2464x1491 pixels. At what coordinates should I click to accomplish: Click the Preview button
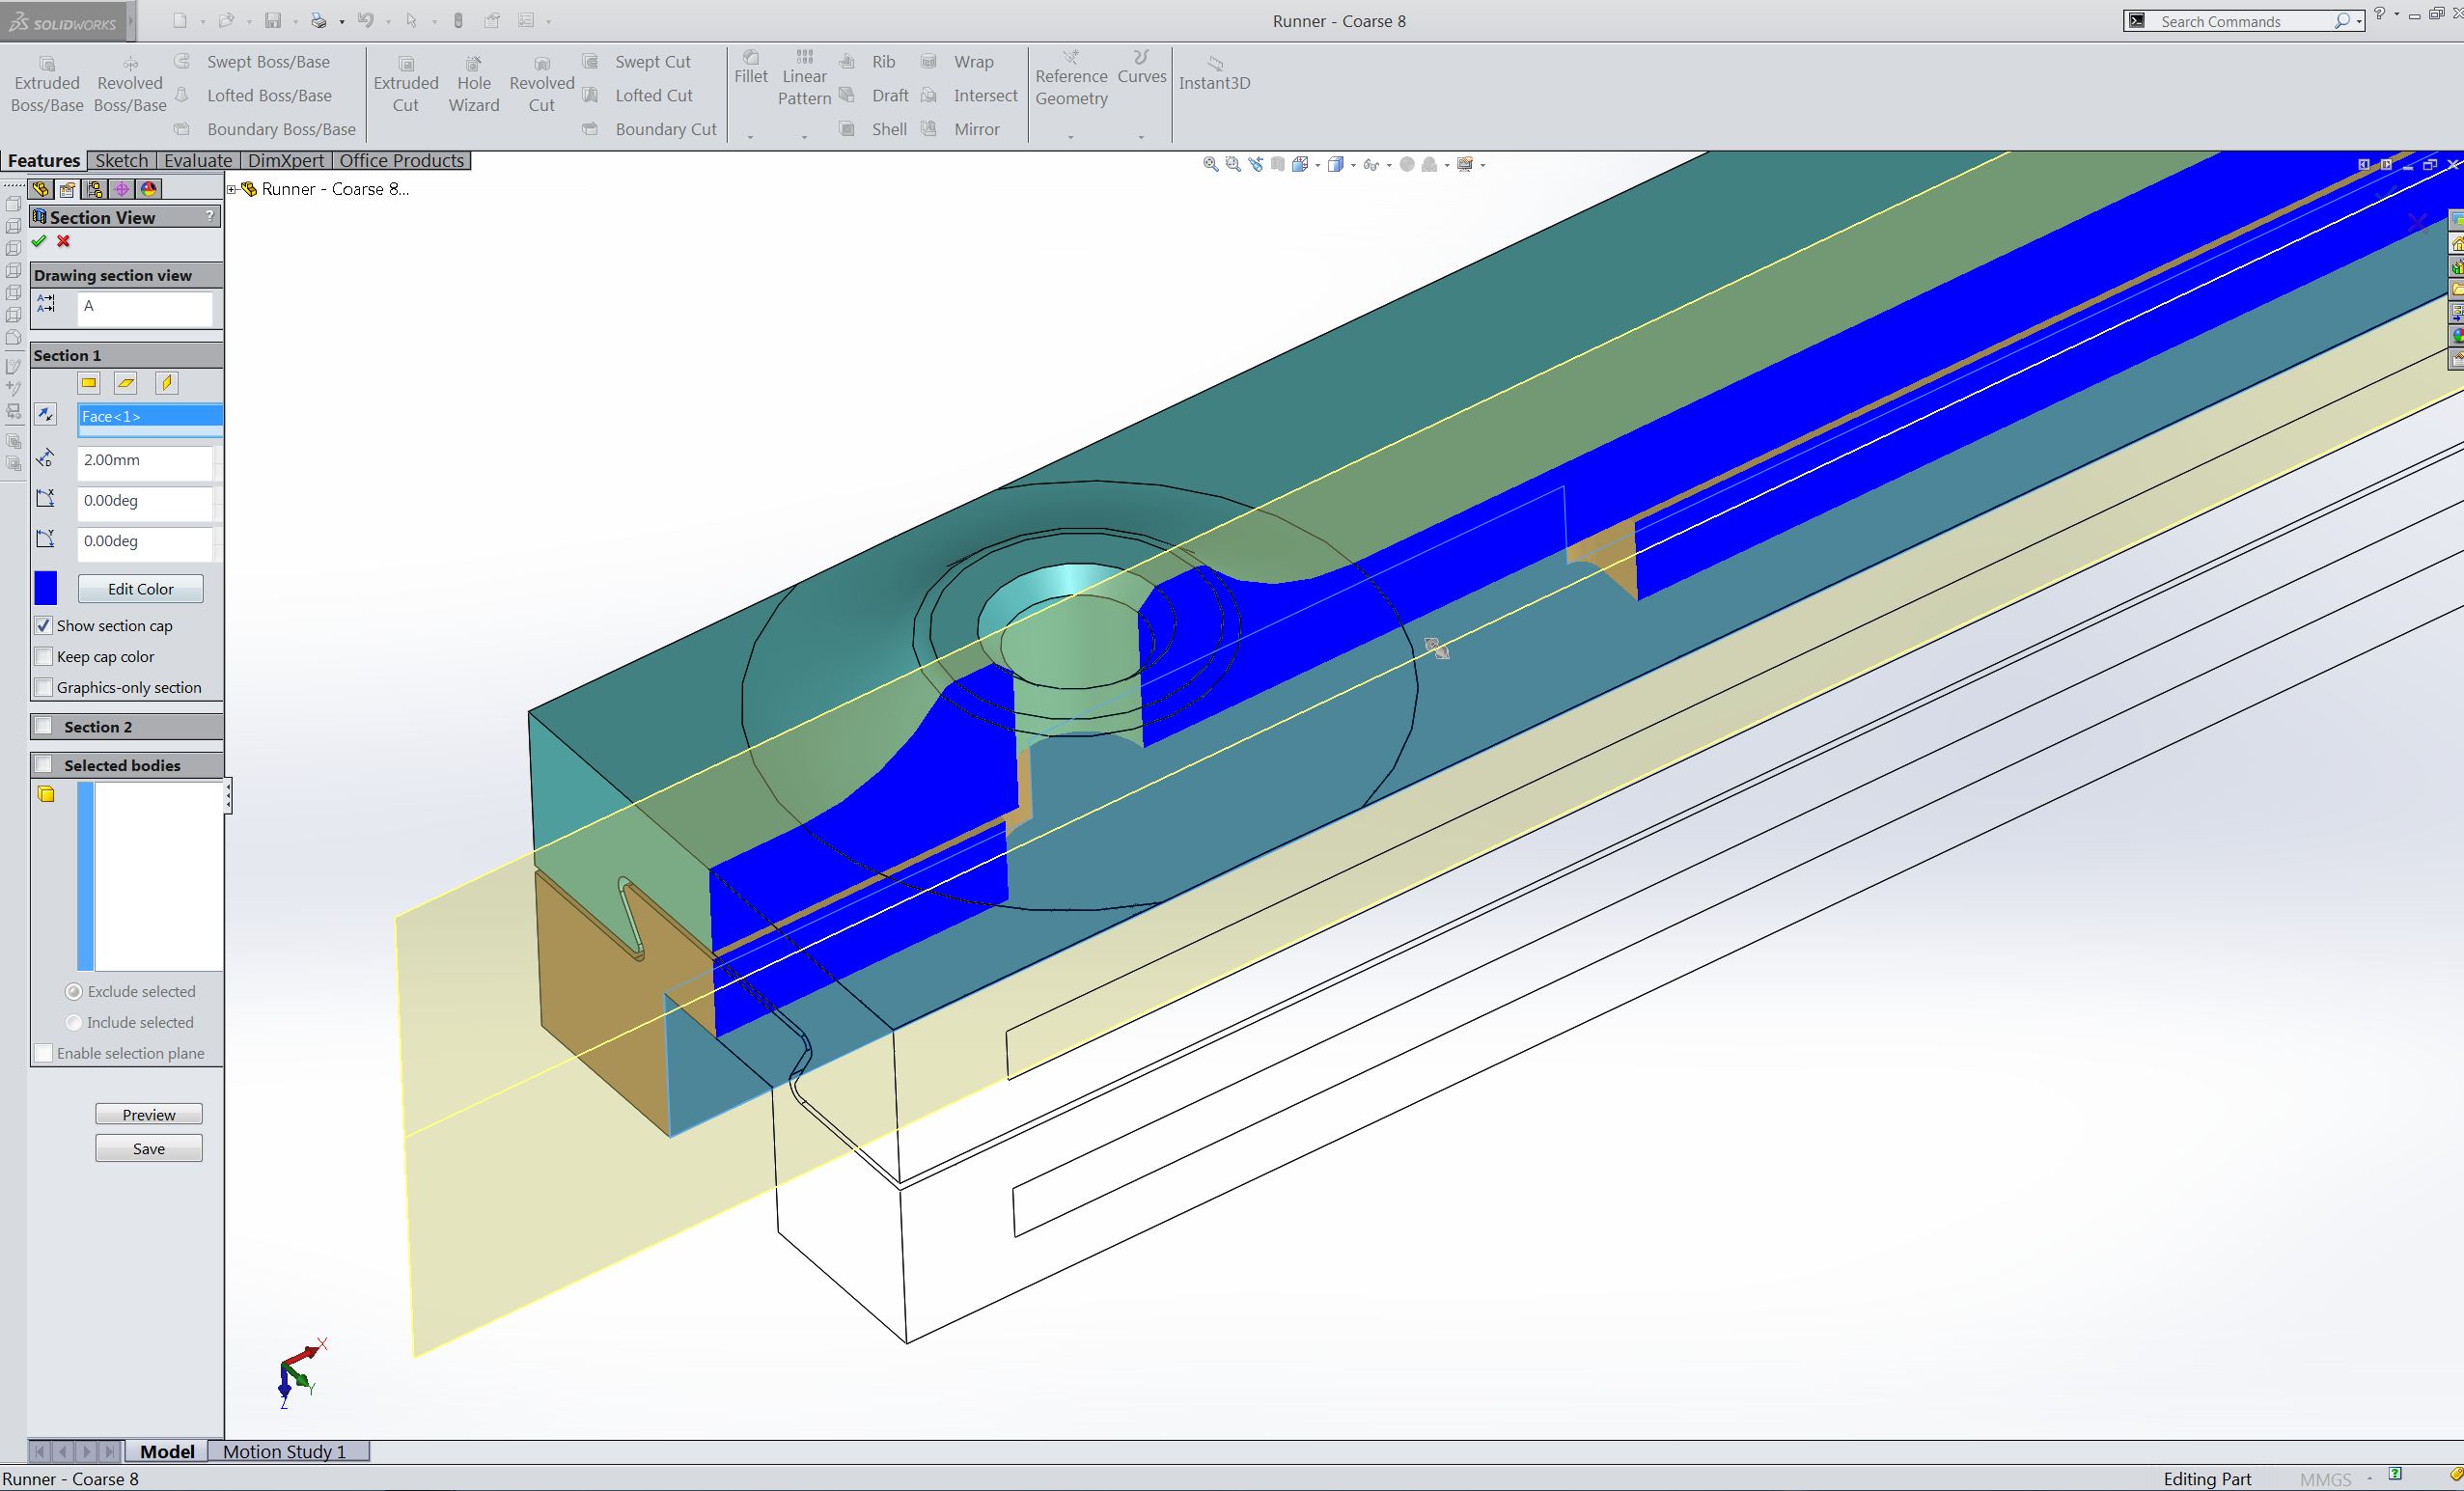pos(150,1115)
